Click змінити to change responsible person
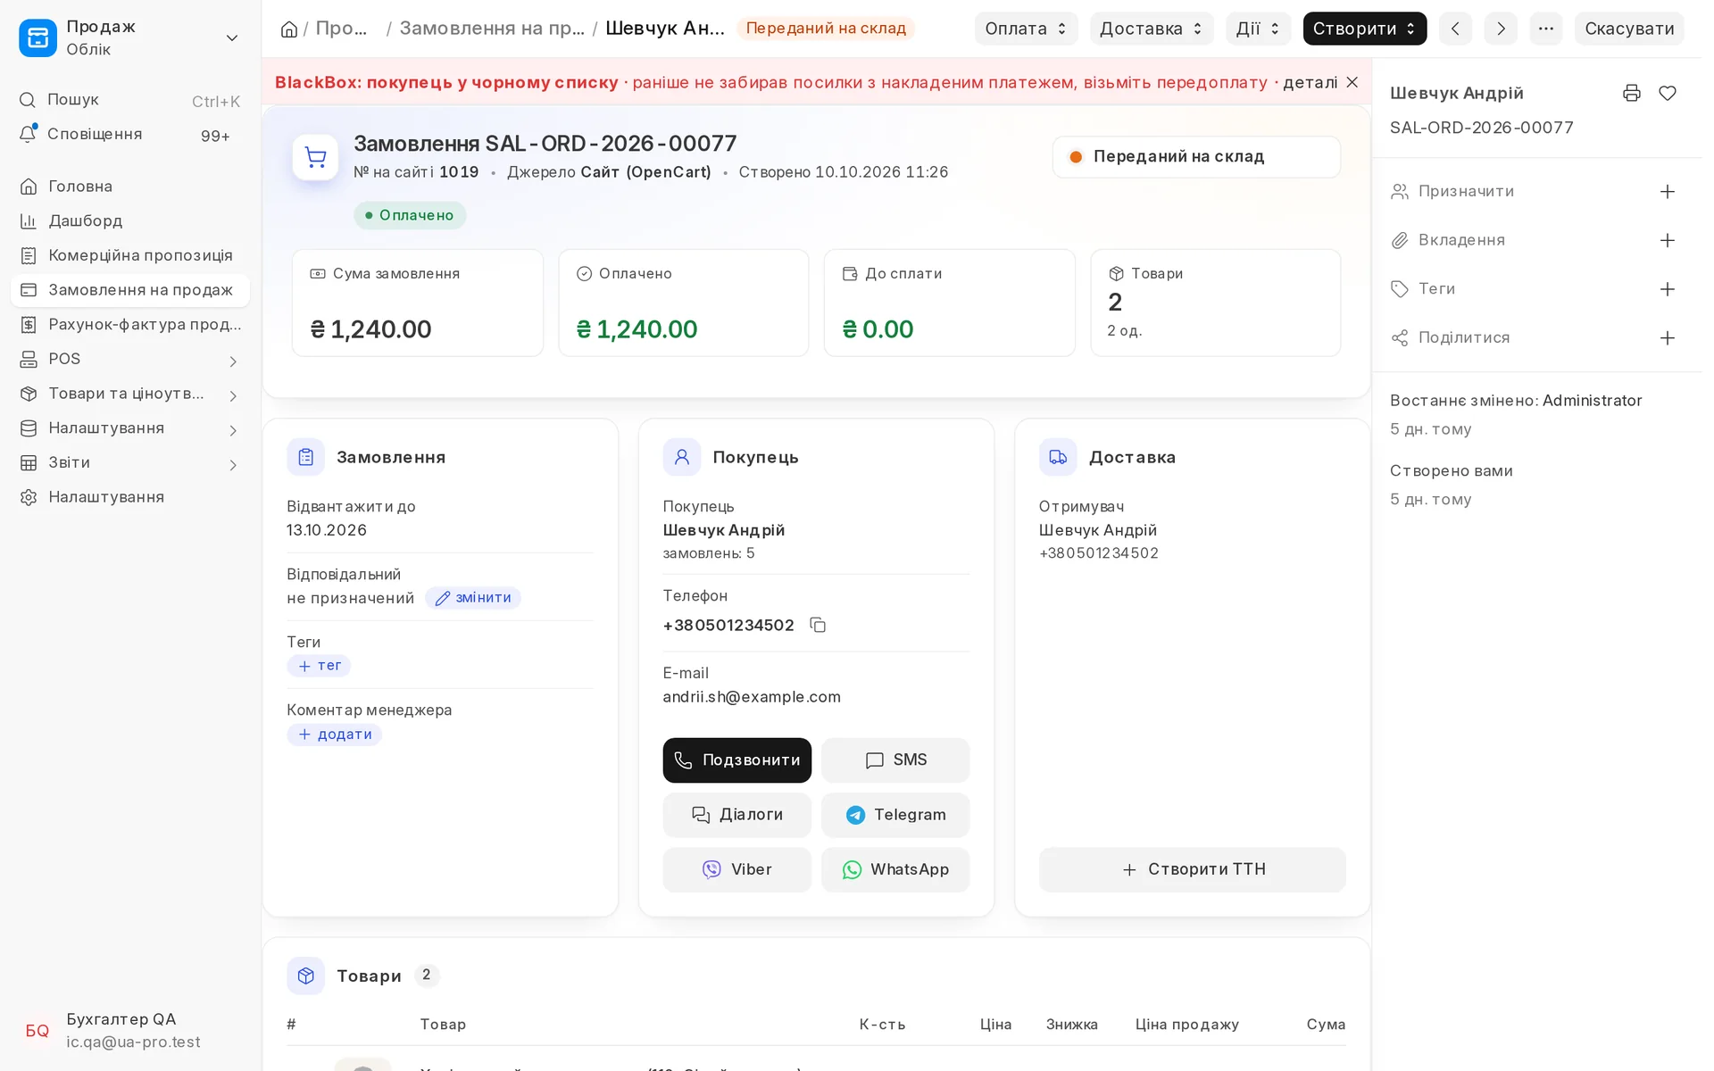This screenshot has width=1714, height=1071. (x=473, y=598)
